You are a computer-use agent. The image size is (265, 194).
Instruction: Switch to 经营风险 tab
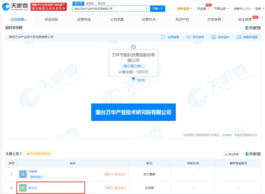84,20
